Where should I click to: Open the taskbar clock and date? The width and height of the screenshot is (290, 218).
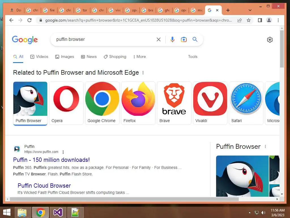pos(278,213)
